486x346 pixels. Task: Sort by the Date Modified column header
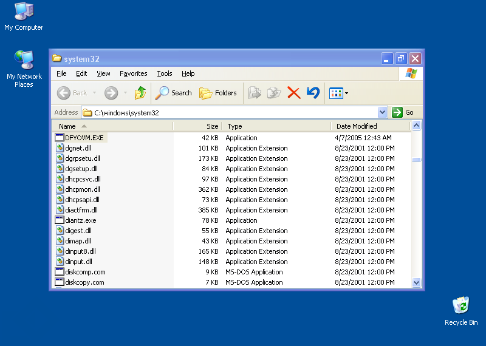pyautogui.click(x=371, y=126)
